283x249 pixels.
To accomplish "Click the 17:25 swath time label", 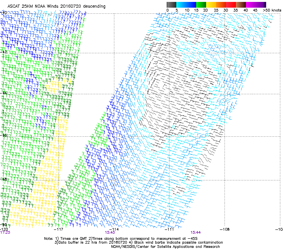I will [5, 233].
